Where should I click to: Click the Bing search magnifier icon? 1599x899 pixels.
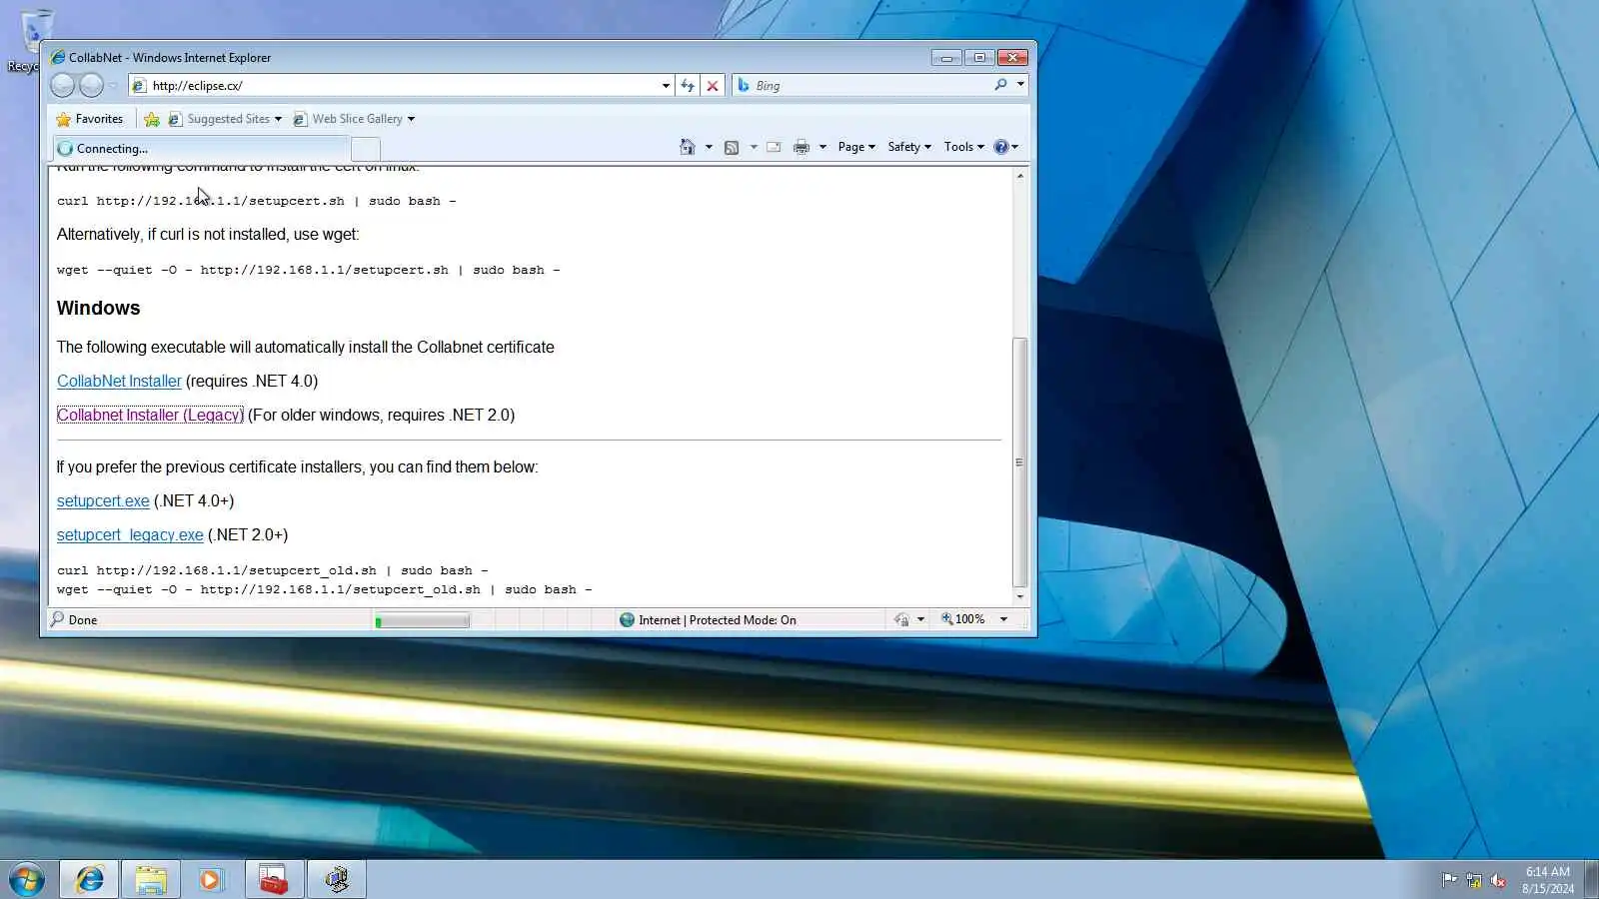pos(1000,85)
